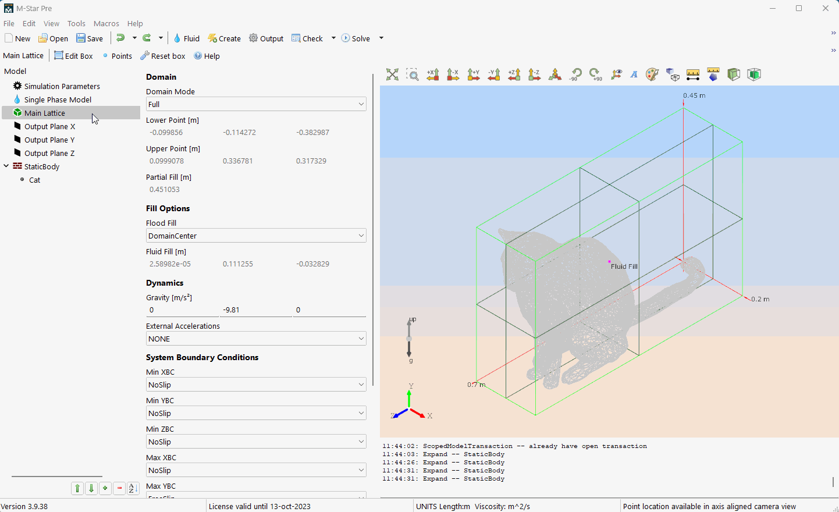Set camera to -Z view
The image size is (839, 512).
535,74
